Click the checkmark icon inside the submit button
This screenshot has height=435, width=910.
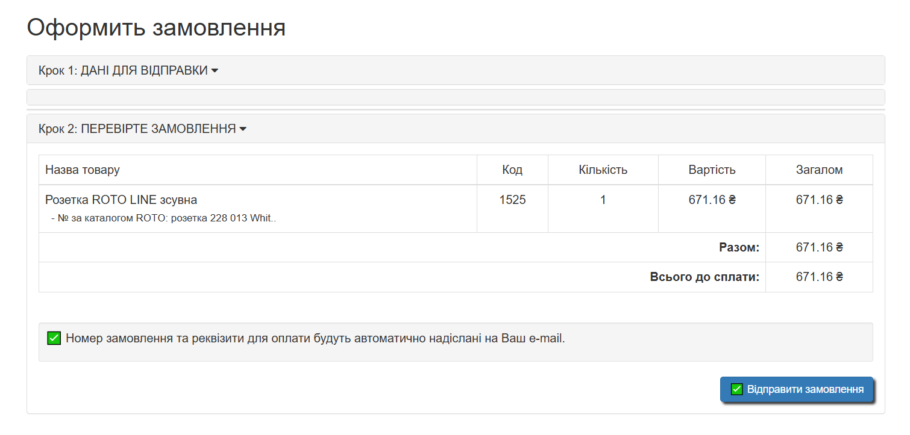tap(736, 389)
